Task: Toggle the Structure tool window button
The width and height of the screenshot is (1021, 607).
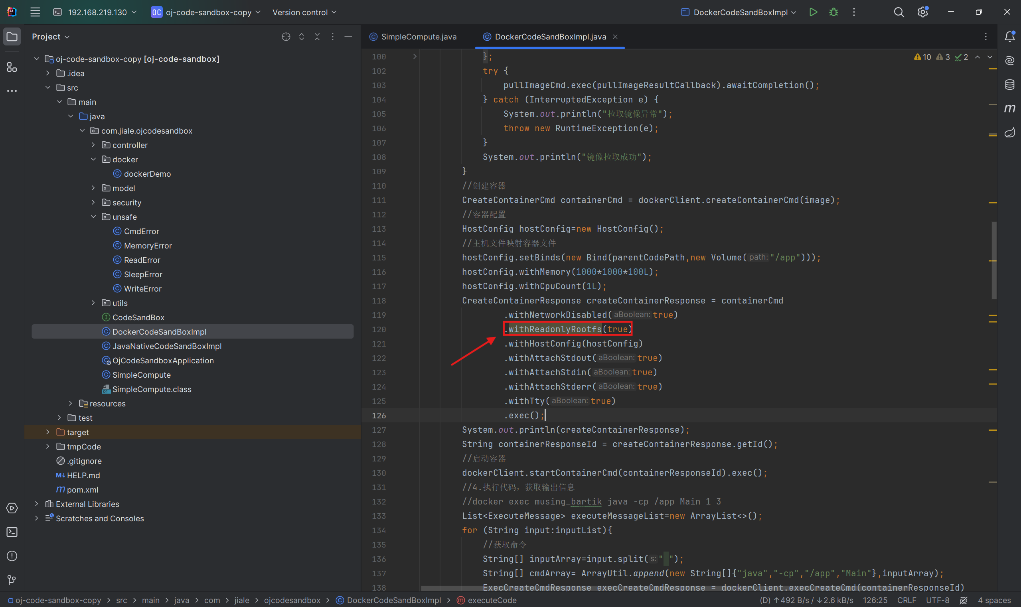Action: tap(12, 67)
